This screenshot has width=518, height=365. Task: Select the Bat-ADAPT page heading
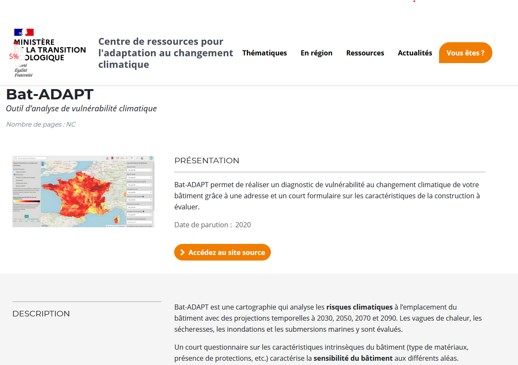point(49,94)
